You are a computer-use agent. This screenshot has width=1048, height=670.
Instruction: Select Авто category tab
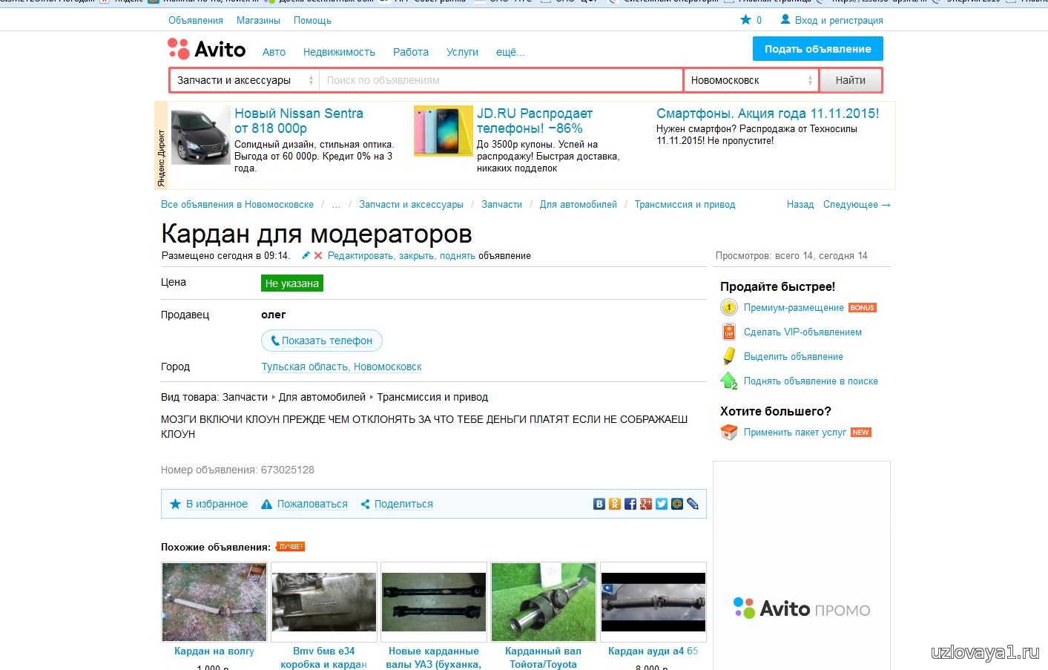click(274, 52)
